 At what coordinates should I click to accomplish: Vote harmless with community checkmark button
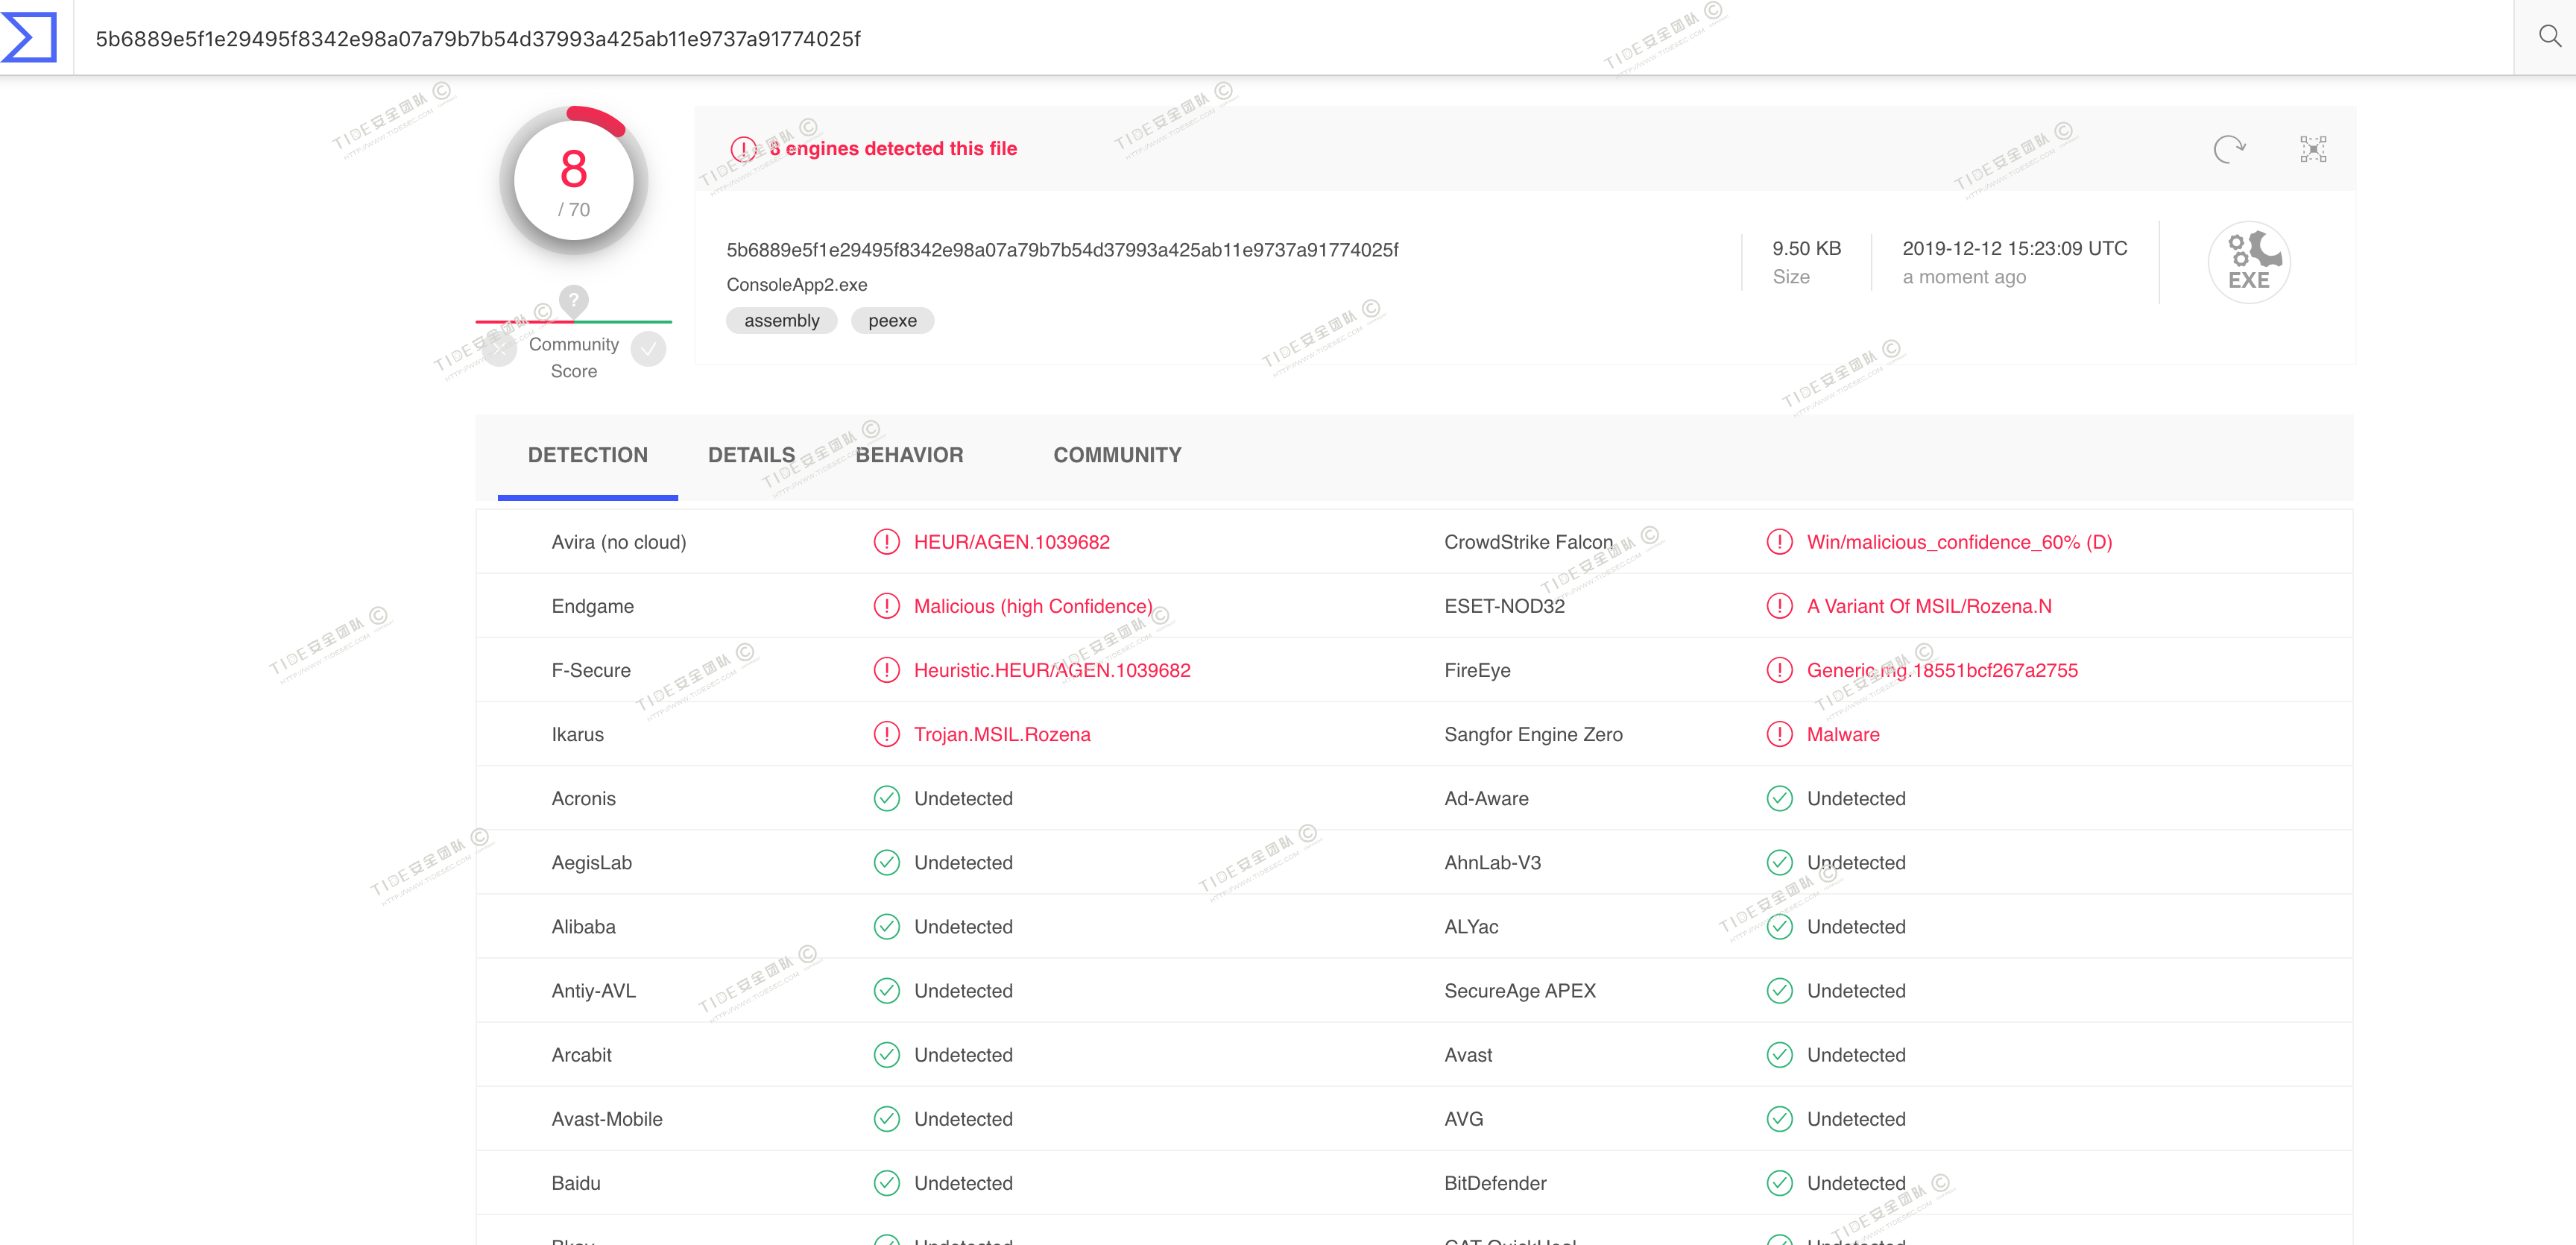649,349
